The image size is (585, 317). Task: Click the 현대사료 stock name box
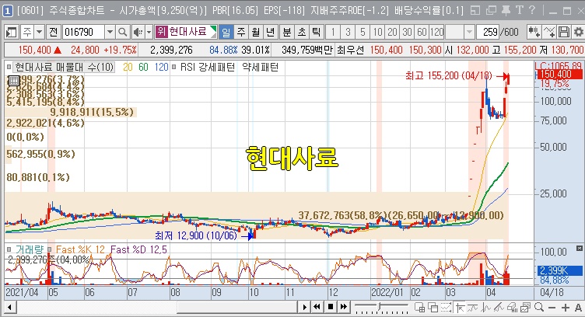(x=185, y=32)
